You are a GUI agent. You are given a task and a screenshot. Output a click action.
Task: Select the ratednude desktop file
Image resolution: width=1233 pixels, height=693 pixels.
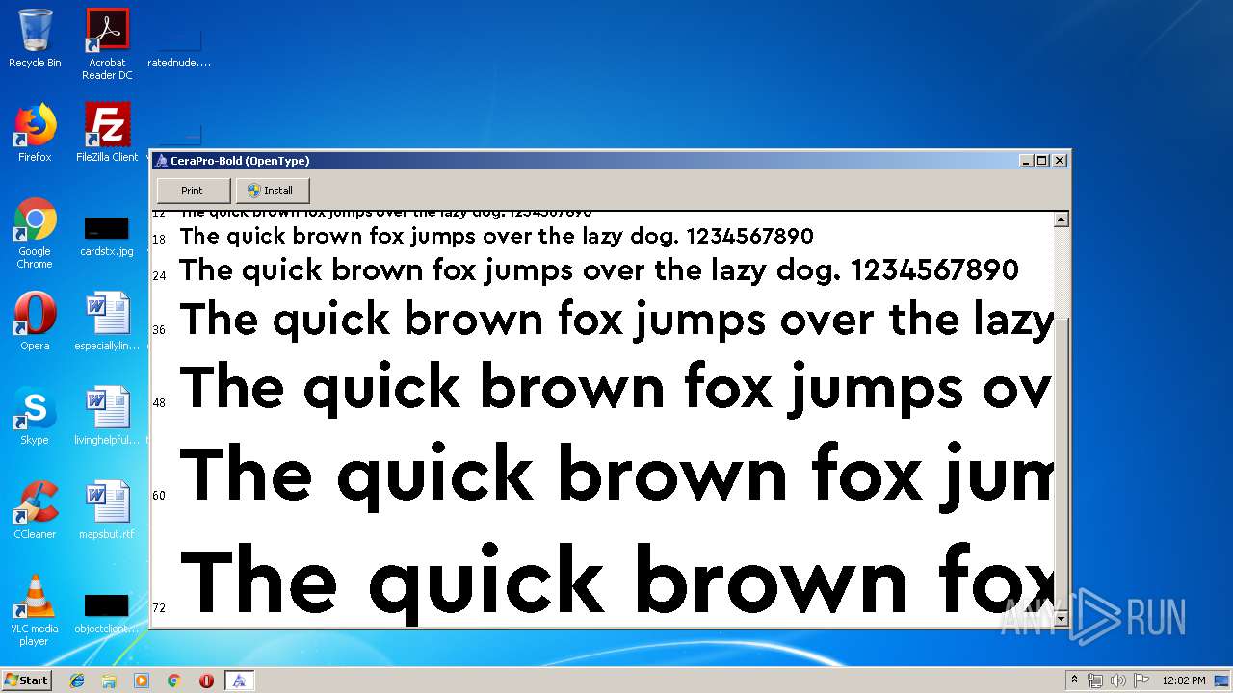tap(179, 48)
